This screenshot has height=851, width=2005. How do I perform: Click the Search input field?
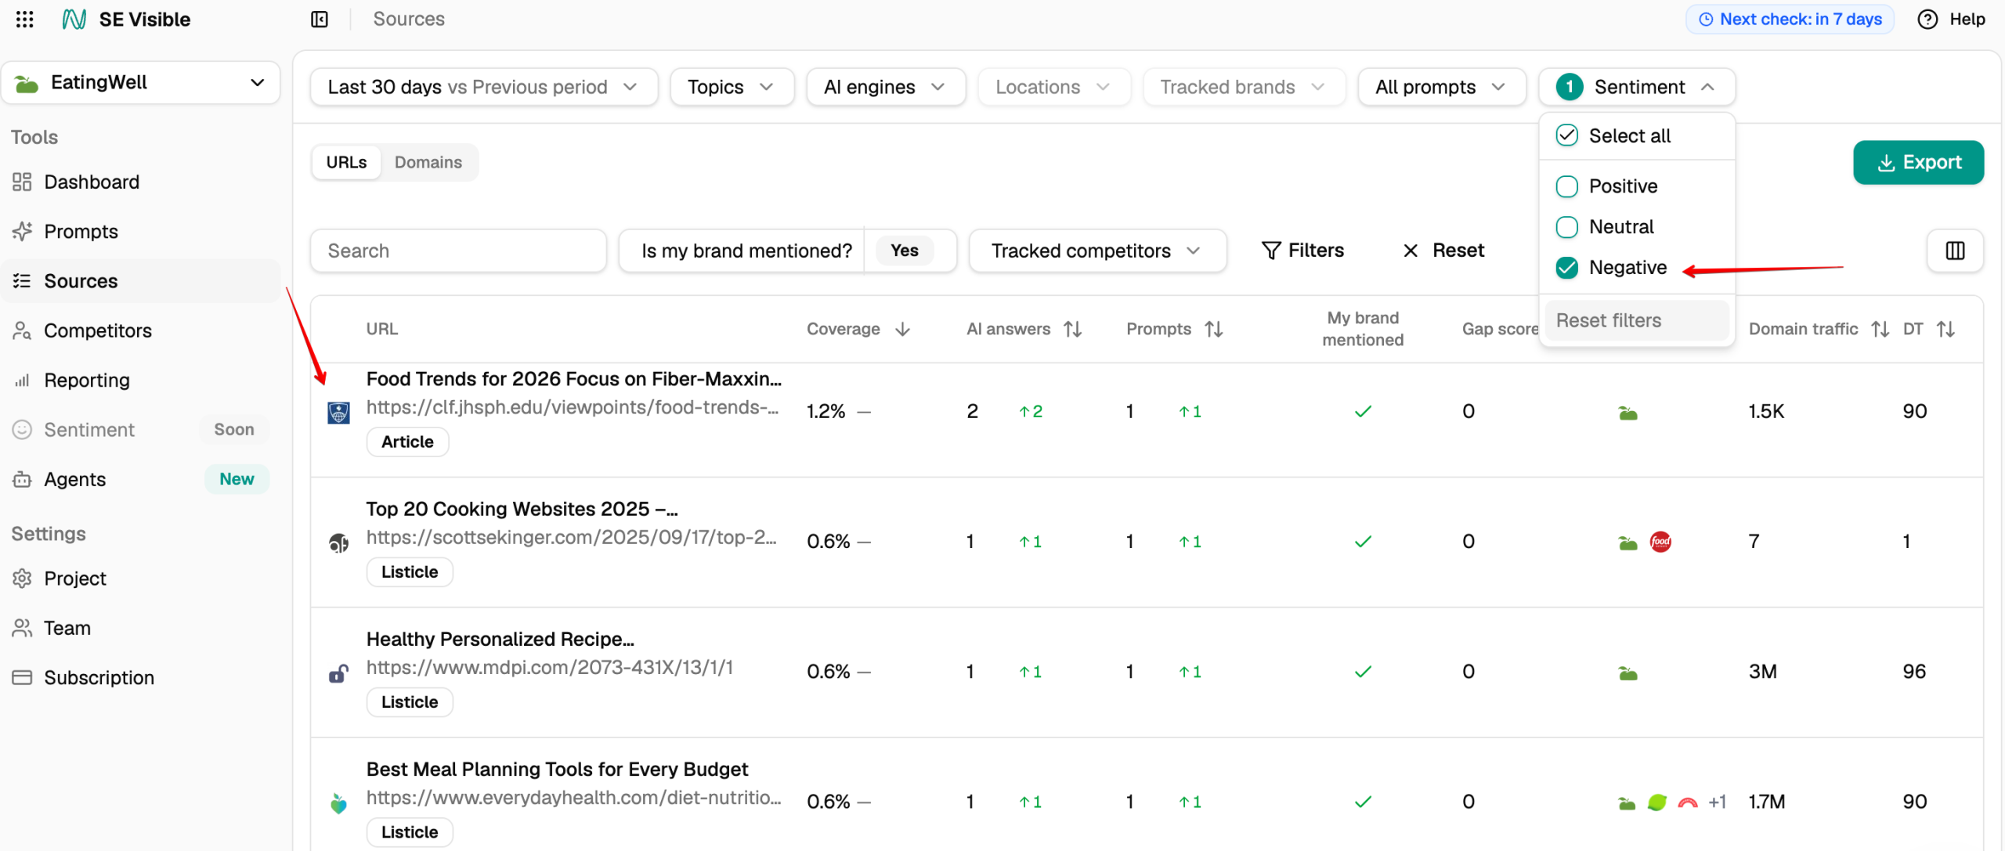pyautogui.click(x=458, y=251)
